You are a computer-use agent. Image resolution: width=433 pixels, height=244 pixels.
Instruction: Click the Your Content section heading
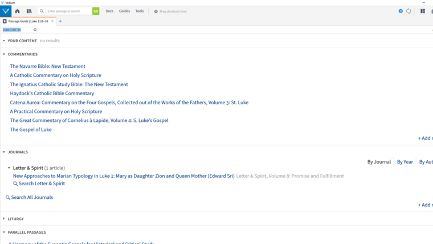coord(22,40)
